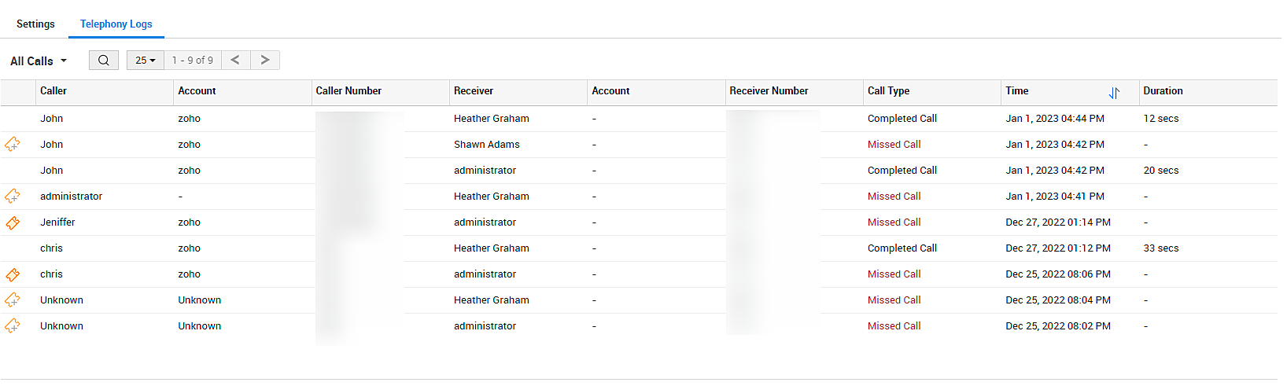Go to the previous page of logs
1287x386 pixels.
(x=235, y=61)
